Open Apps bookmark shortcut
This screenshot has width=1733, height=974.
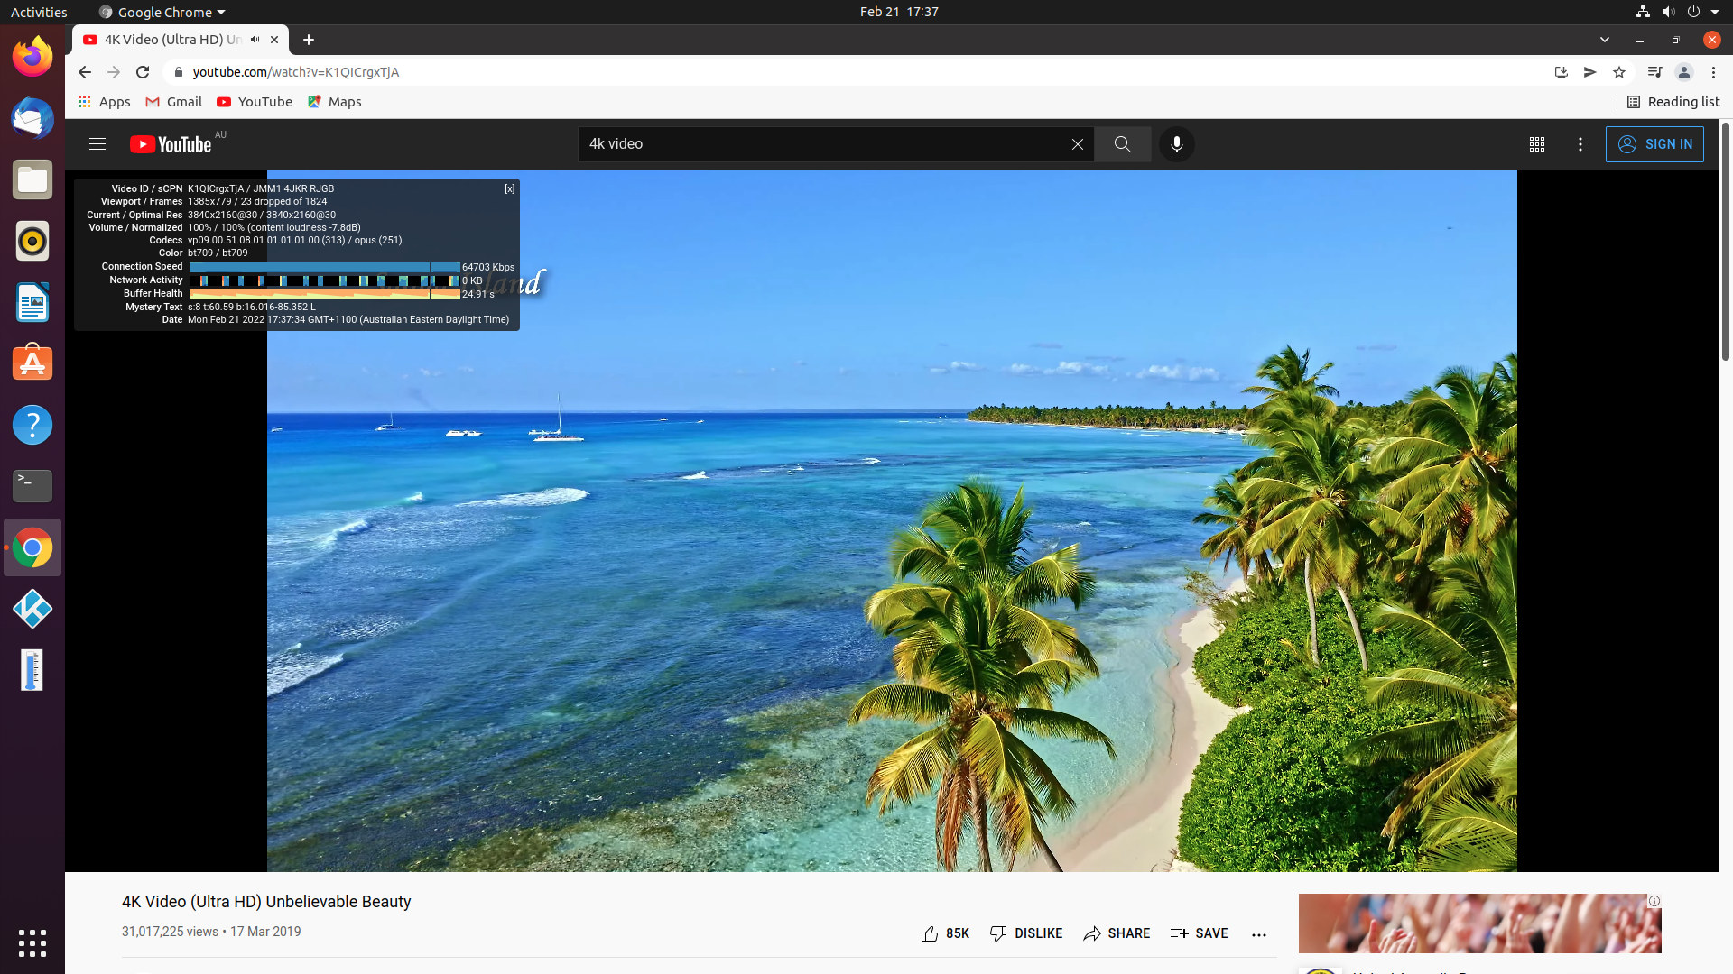(105, 102)
